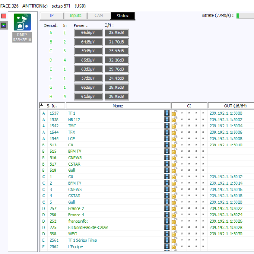Click the padlock icon for L'Equipe

coord(174,247)
